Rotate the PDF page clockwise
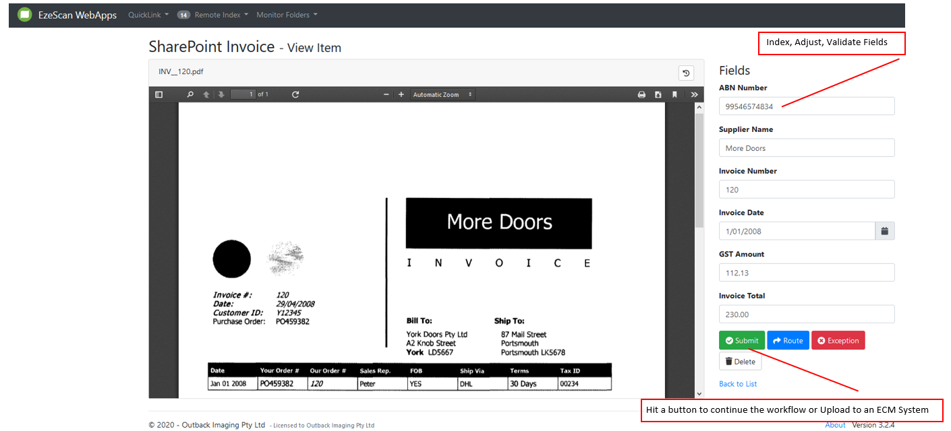The width and height of the screenshot is (951, 431). tap(295, 95)
